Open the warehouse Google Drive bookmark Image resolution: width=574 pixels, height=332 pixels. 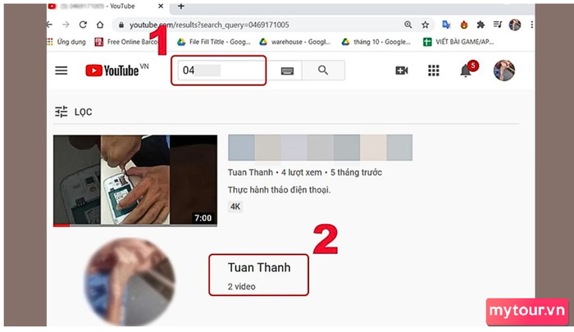pos(294,42)
